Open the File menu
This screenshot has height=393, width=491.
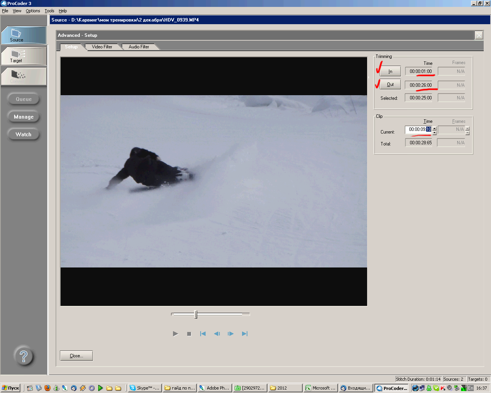click(x=5, y=11)
